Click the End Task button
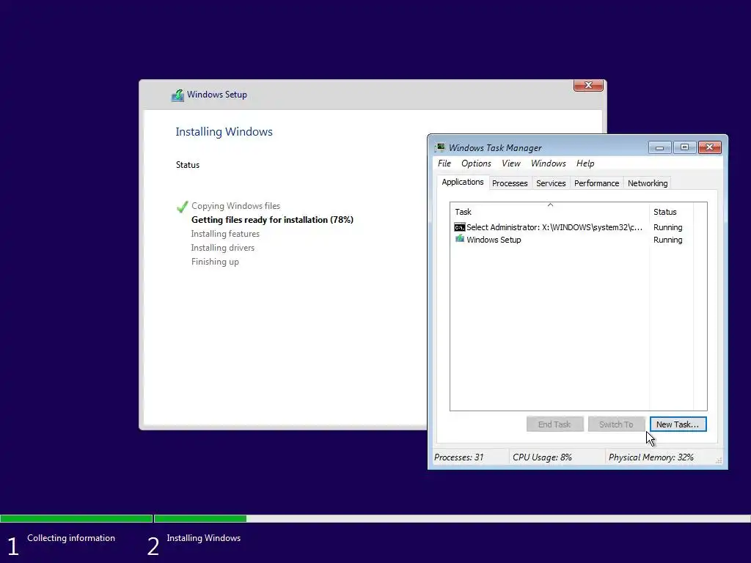Image resolution: width=751 pixels, height=563 pixels. [554, 424]
